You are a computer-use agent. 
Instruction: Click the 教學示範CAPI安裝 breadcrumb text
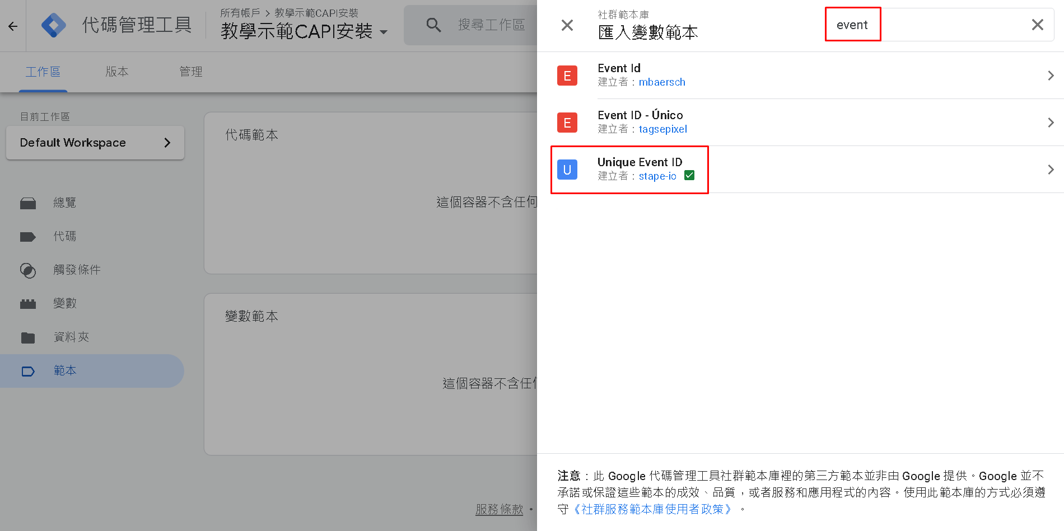click(x=316, y=13)
